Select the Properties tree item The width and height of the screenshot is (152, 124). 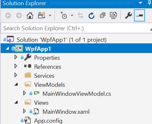[x=47, y=58]
